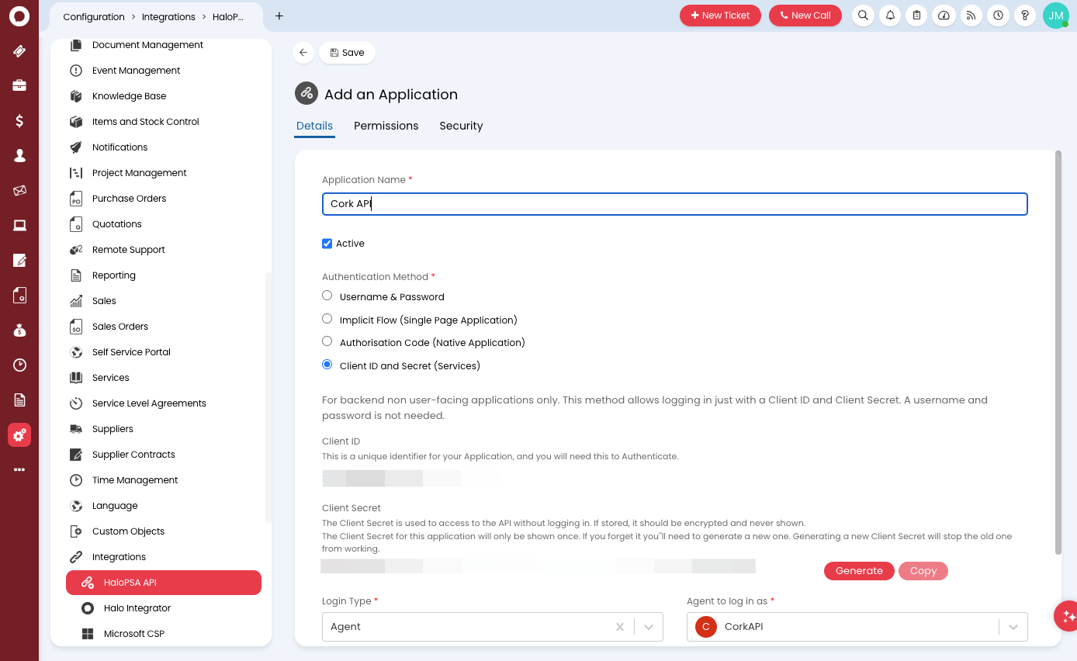Open the JM user avatar menu
This screenshot has width=1077, height=661.
1056,16
